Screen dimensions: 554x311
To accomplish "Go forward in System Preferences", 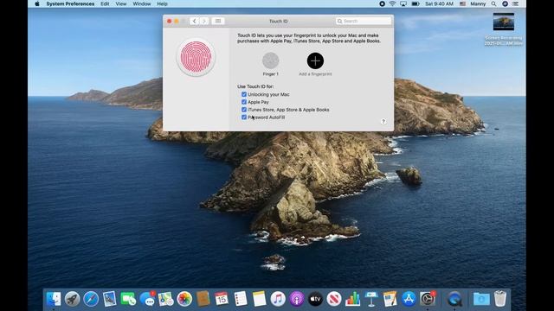I will tap(204, 21).
